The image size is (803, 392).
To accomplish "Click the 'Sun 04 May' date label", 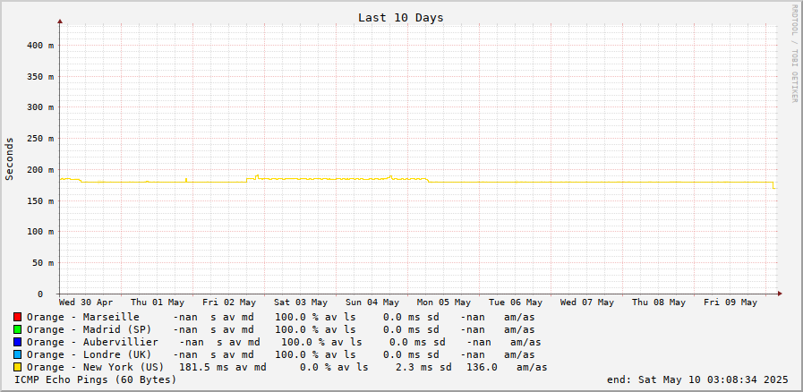I will [x=372, y=303].
